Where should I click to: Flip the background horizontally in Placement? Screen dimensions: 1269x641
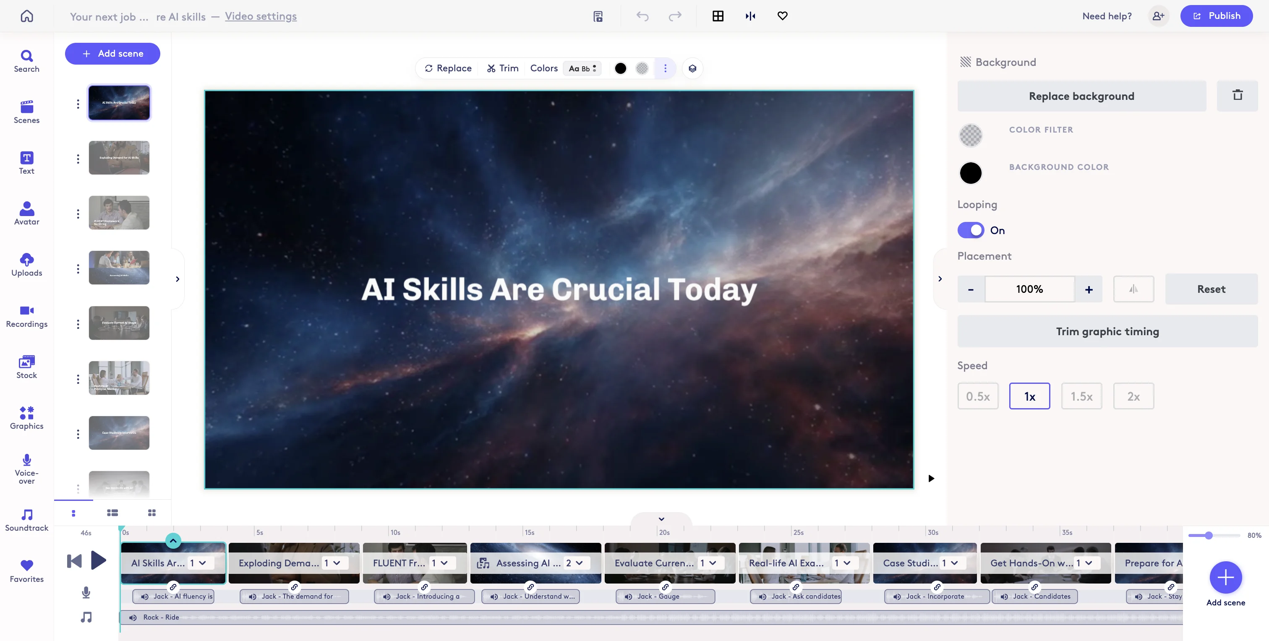(x=1133, y=289)
